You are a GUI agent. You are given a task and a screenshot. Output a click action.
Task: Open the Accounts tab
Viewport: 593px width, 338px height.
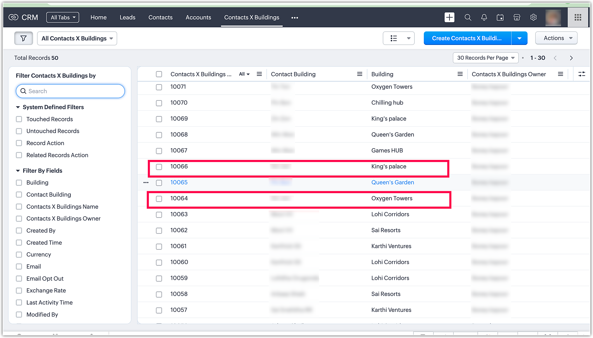(x=198, y=17)
